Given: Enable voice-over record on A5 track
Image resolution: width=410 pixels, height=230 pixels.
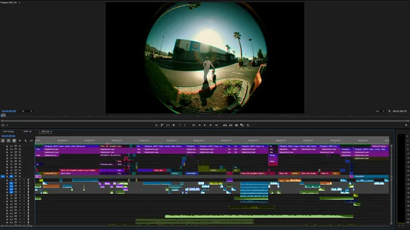Looking at the screenshot, I should coord(28,192).
